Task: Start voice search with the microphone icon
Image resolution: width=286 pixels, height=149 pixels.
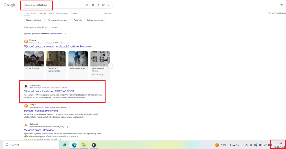Action: (x=98, y=5)
